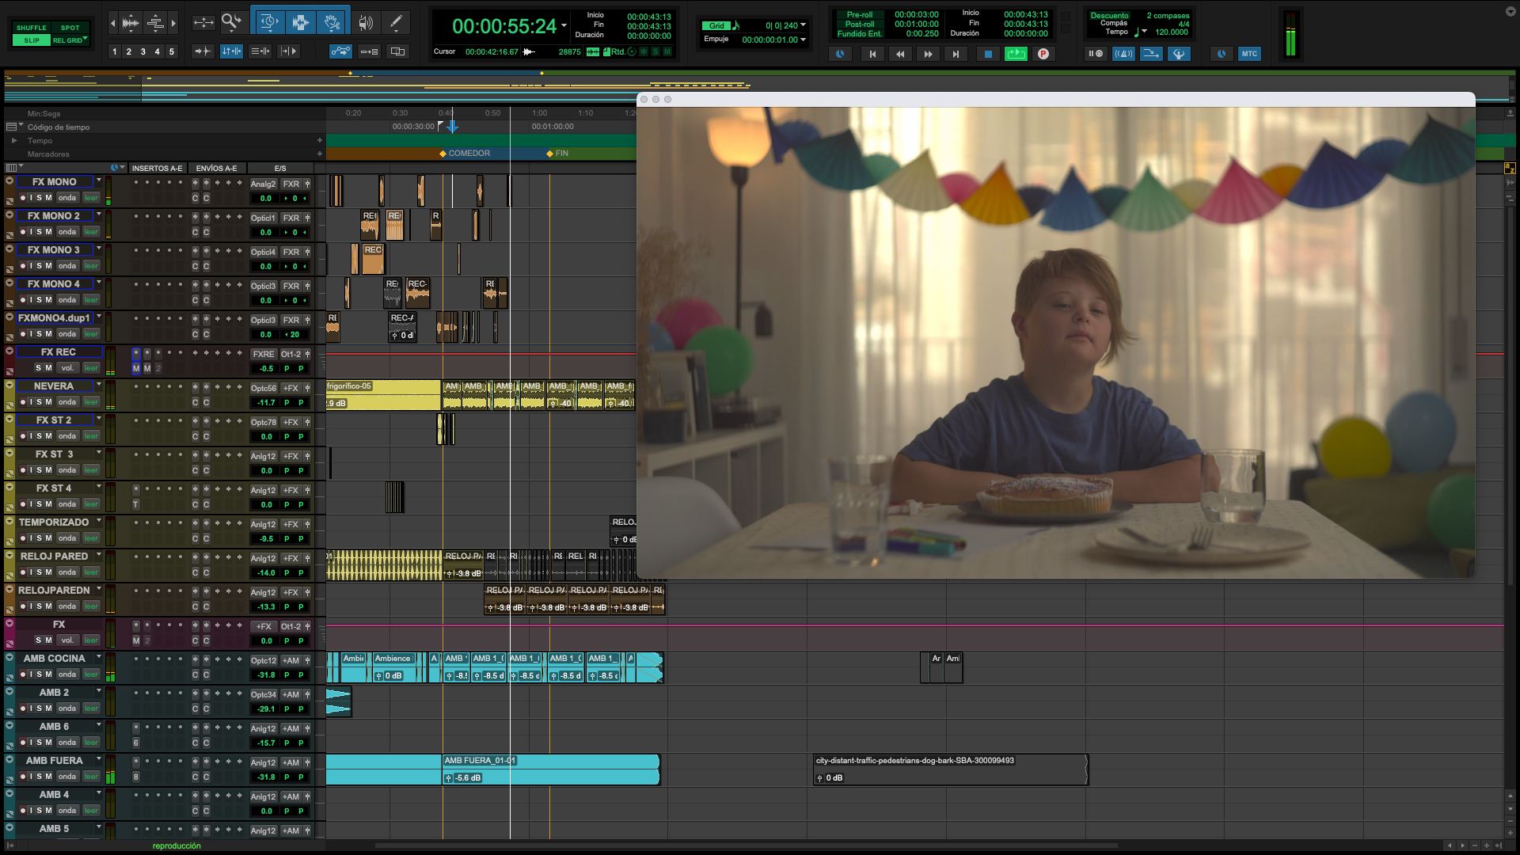Recall zoom preset 3
Screen dimensions: 1520x855
click(142, 51)
